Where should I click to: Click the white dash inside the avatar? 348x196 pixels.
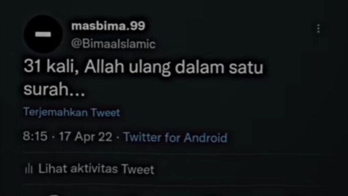(43, 34)
